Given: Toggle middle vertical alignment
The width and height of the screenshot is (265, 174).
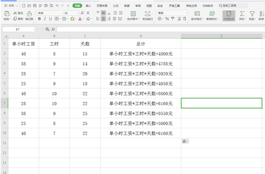Looking at the screenshot, I should coord(103,13).
